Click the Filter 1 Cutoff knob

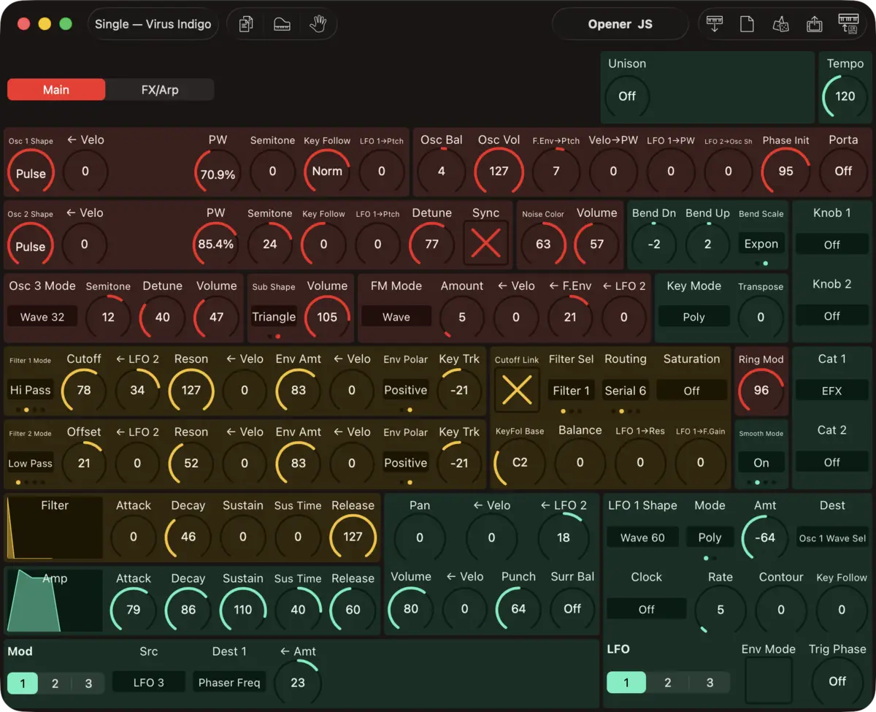(84, 390)
